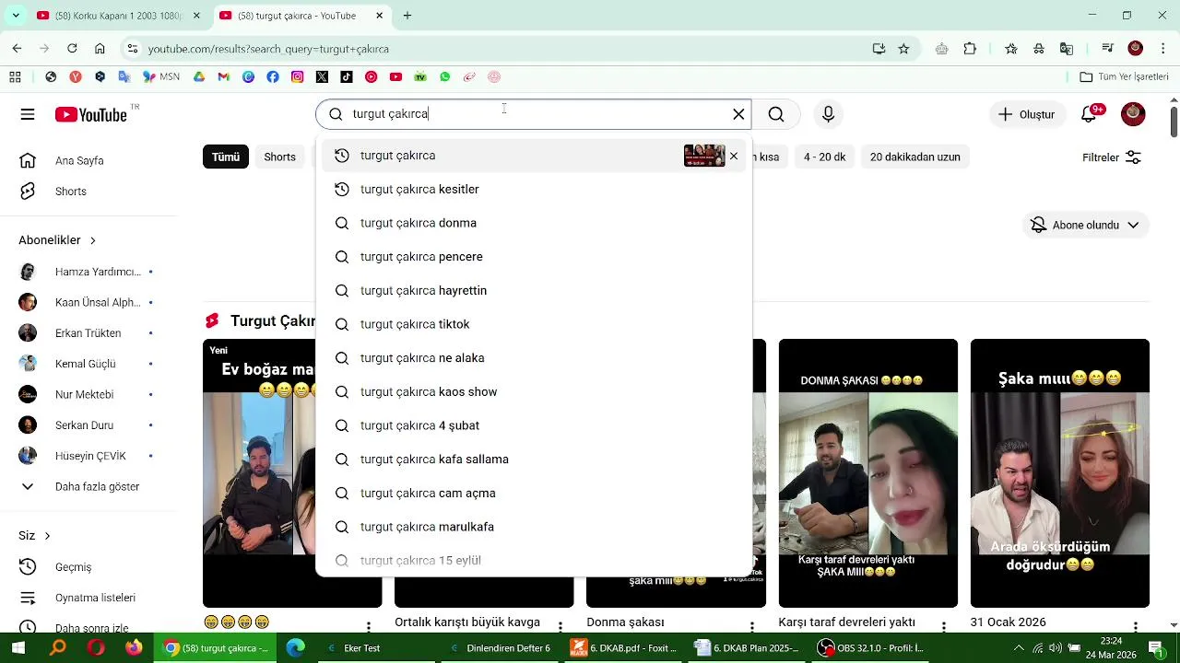This screenshot has height=663, width=1180.
Task: Select the '4 - 20 dk' duration chip
Action: click(824, 157)
